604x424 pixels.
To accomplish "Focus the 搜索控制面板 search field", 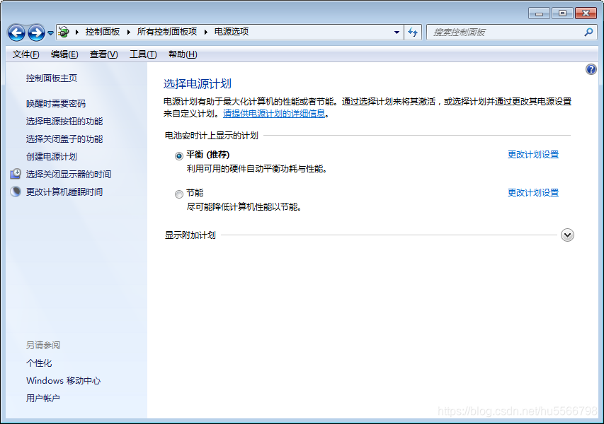I will pos(506,33).
